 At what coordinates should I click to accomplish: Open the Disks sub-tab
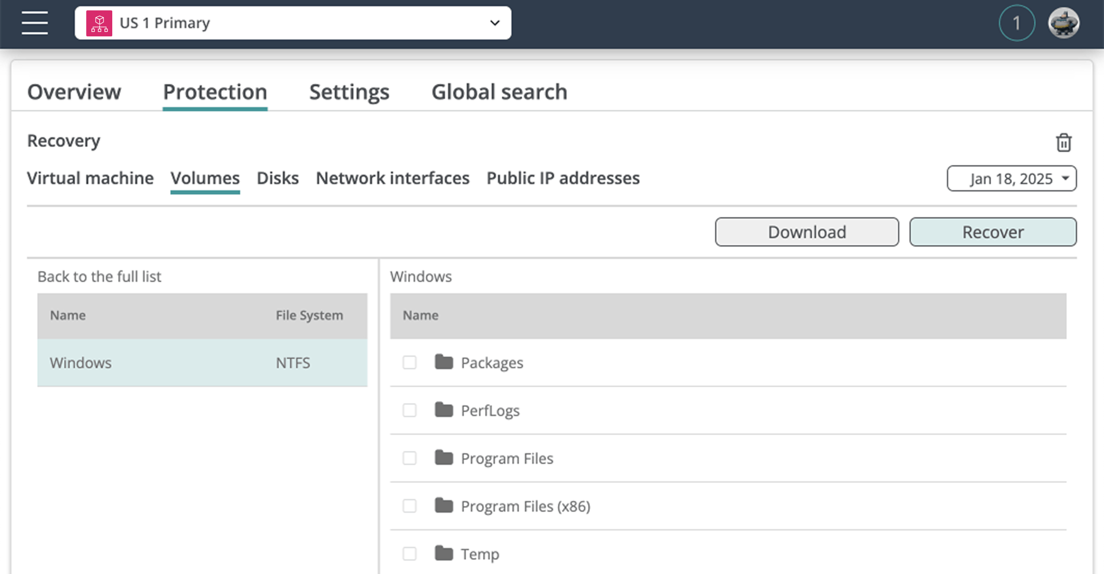(278, 178)
